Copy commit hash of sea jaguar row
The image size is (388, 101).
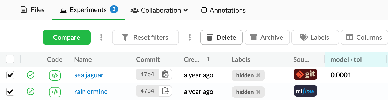(x=165, y=74)
